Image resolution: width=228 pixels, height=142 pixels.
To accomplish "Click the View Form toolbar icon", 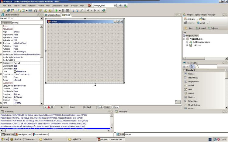I will [x=8, y=10].
